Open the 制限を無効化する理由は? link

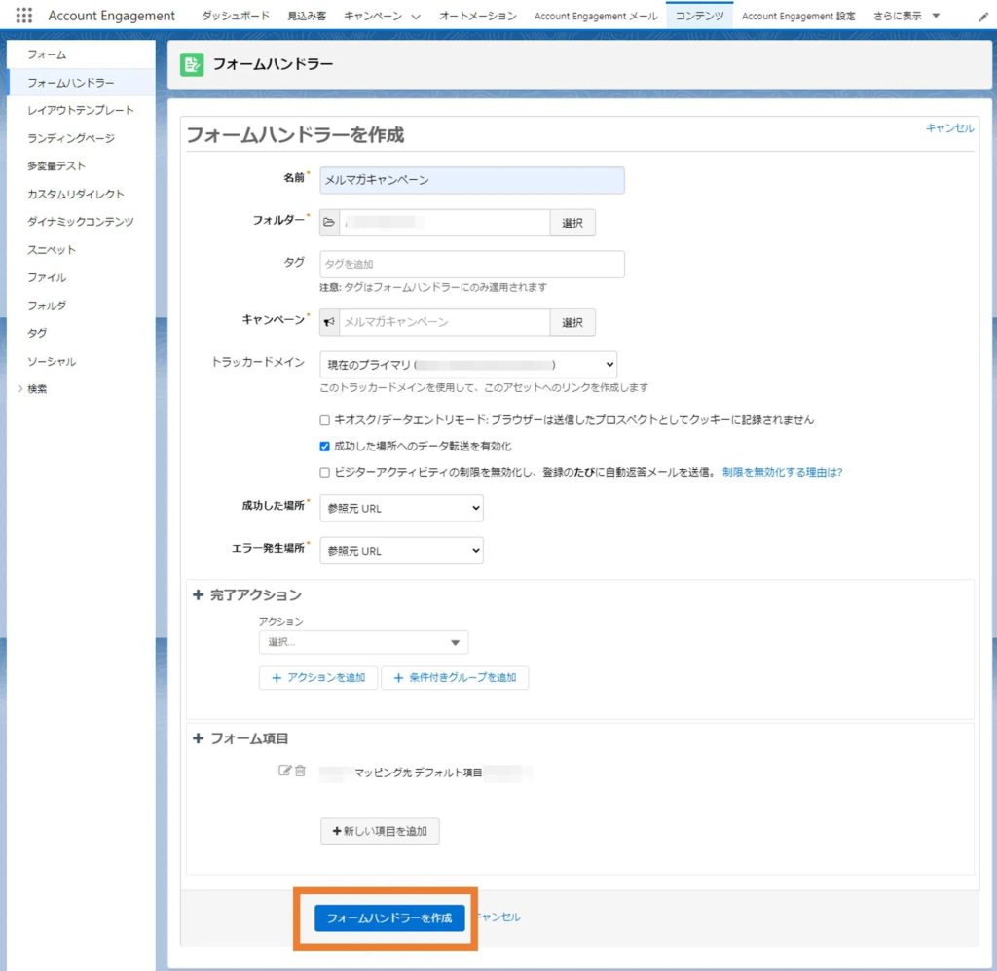click(x=782, y=472)
